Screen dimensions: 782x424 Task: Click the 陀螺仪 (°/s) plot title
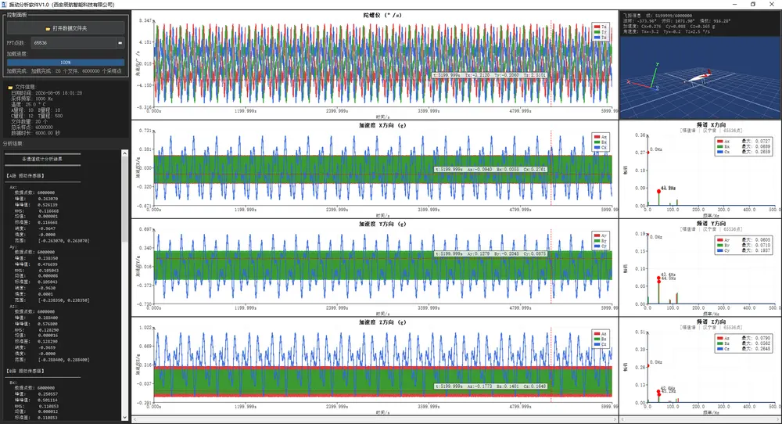click(x=382, y=16)
